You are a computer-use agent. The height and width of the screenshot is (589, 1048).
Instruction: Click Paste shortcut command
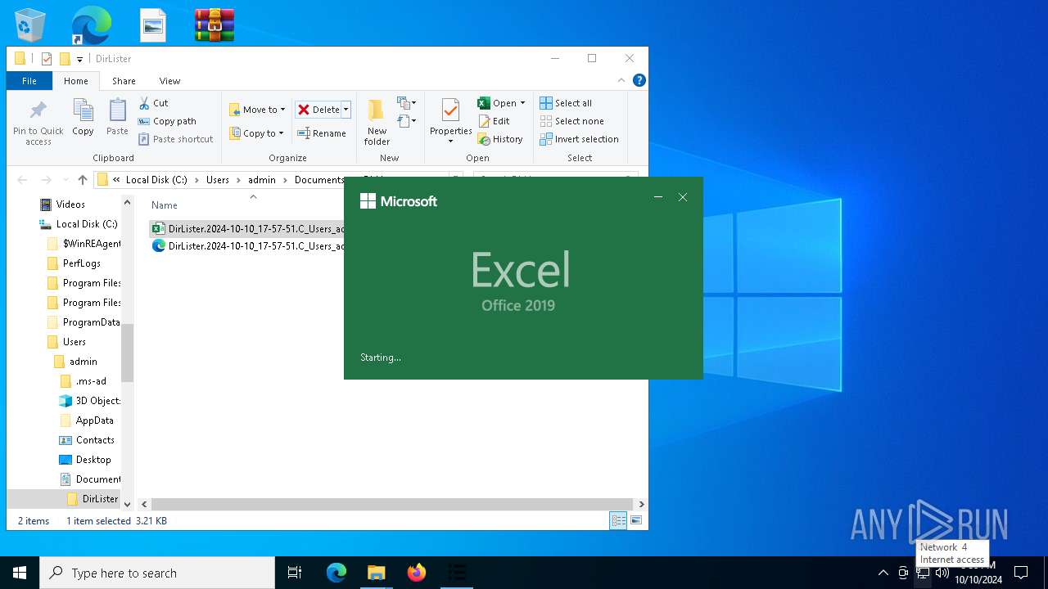[175, 139]
